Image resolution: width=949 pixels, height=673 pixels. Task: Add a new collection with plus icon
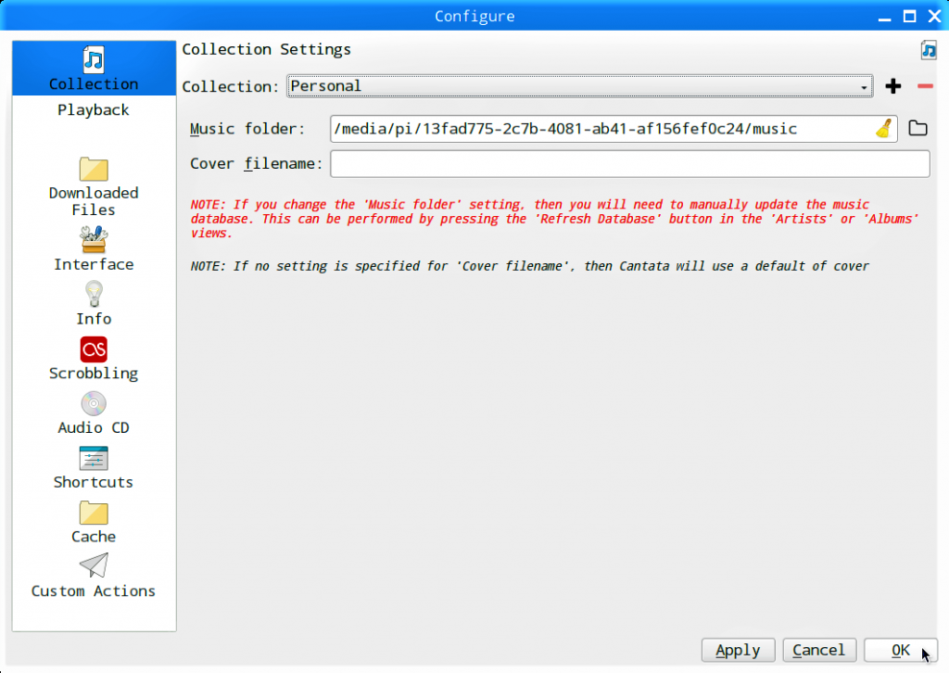[x=893, y=86]
